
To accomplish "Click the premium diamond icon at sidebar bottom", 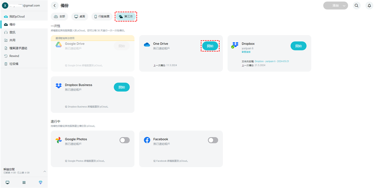I will point(40,182).
